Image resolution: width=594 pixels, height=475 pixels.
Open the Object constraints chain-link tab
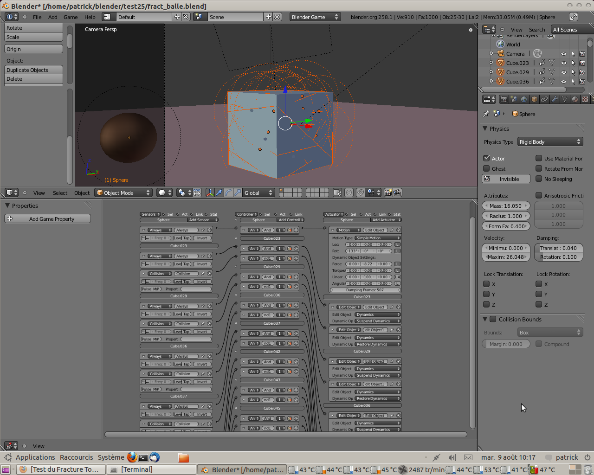click(x=544, y=99)
